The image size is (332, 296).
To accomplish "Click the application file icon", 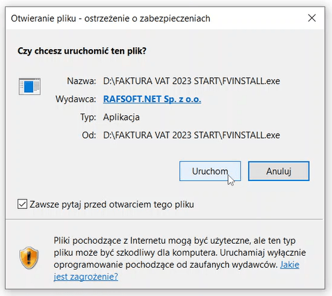I will 30,86.
